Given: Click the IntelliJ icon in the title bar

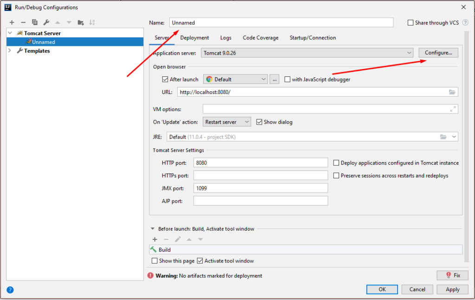Looking at the screenshot, I should (8, 7).
